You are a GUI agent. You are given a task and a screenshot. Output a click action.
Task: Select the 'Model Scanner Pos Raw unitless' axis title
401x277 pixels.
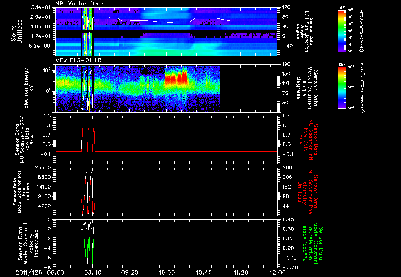click(x=22, y=192)
